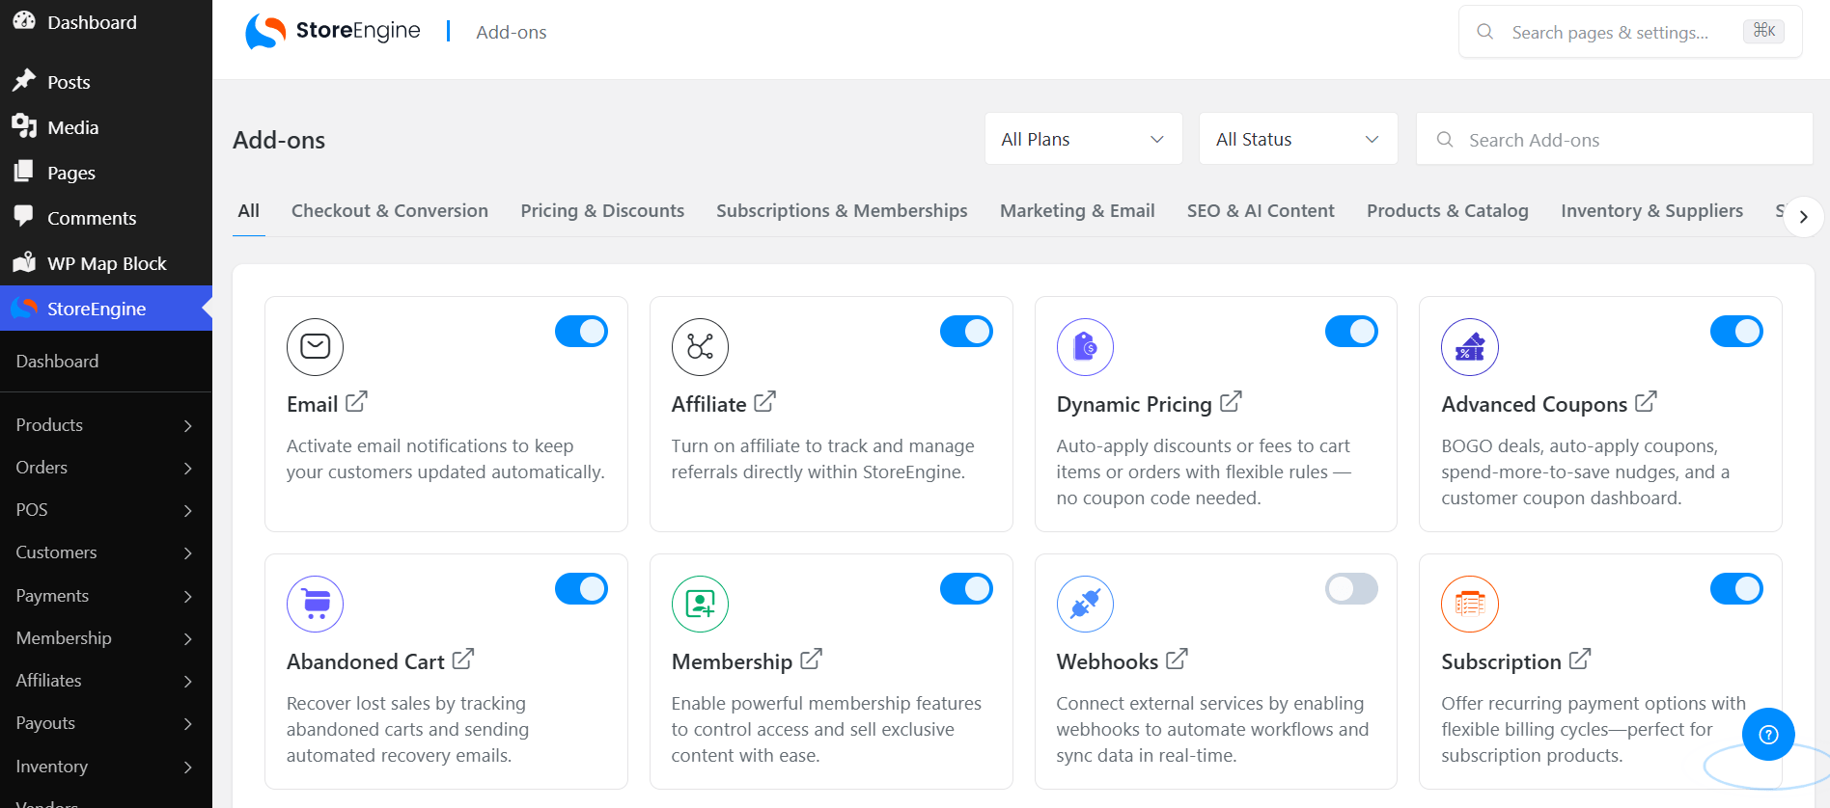Go to WP Map Block menu
The height and width of the screenshot is (808, 1830).
[106, 263]
